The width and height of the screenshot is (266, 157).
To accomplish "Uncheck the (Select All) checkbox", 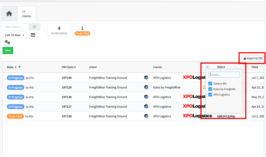I will [210, 83].
